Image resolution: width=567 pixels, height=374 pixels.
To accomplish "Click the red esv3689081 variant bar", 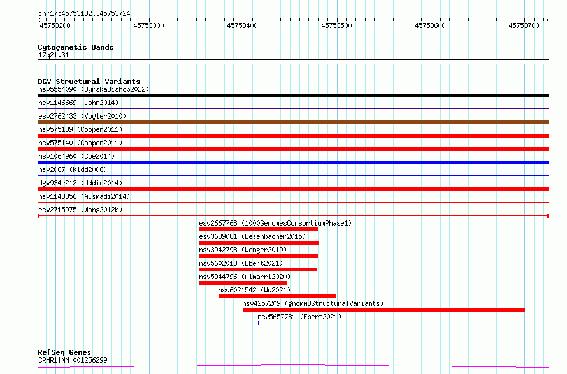I will 259,243.
